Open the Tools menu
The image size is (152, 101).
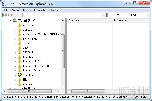[27, 10]
